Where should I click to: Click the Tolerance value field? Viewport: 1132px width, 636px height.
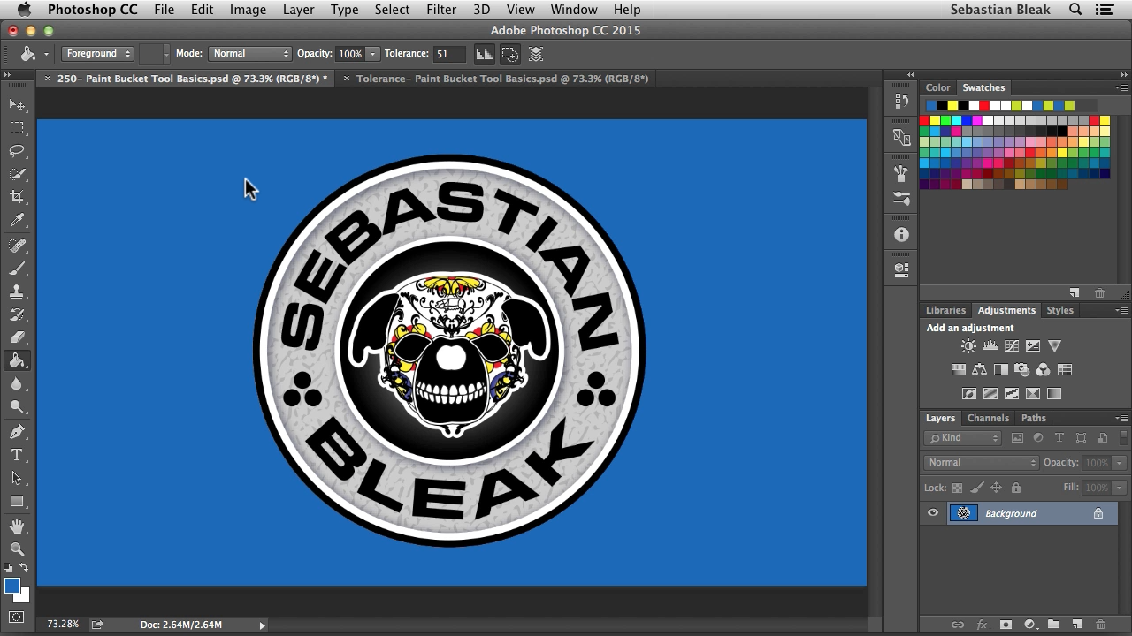point(448,54)
